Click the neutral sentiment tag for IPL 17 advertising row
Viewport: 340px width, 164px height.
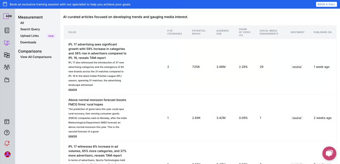tap(297, 67)
